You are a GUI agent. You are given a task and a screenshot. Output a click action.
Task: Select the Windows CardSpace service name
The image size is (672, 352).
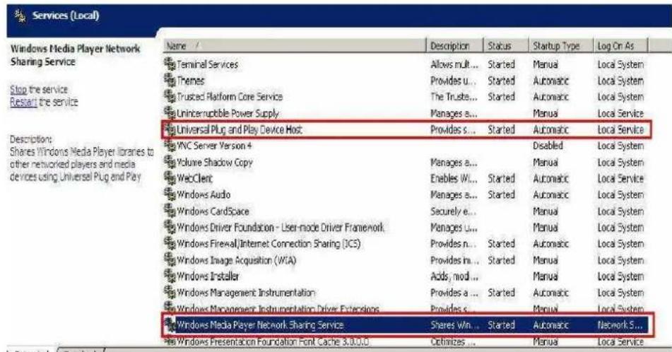pyautogui.click(x=213, y=211)
